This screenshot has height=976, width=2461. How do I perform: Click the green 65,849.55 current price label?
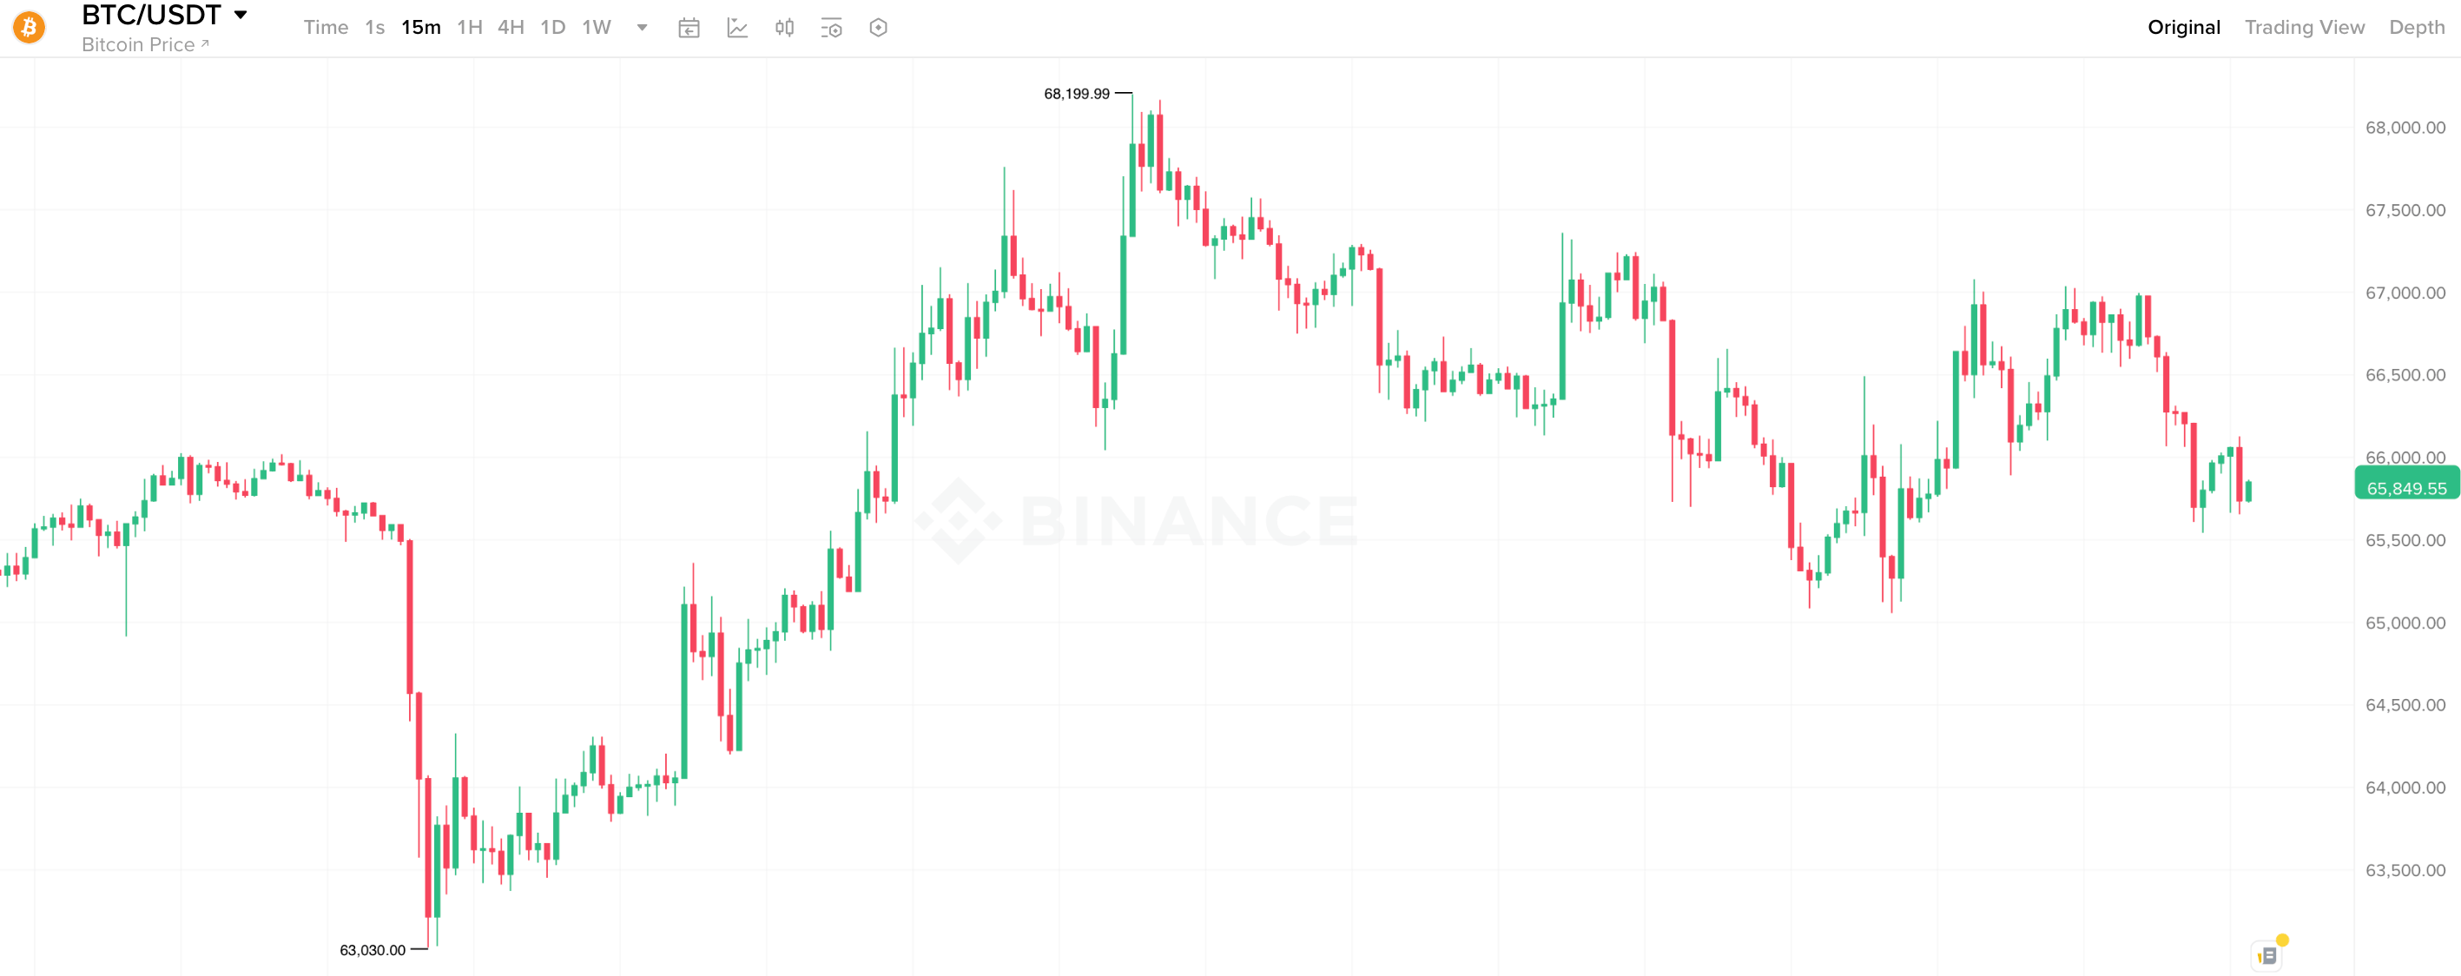tap(2405, 488)
